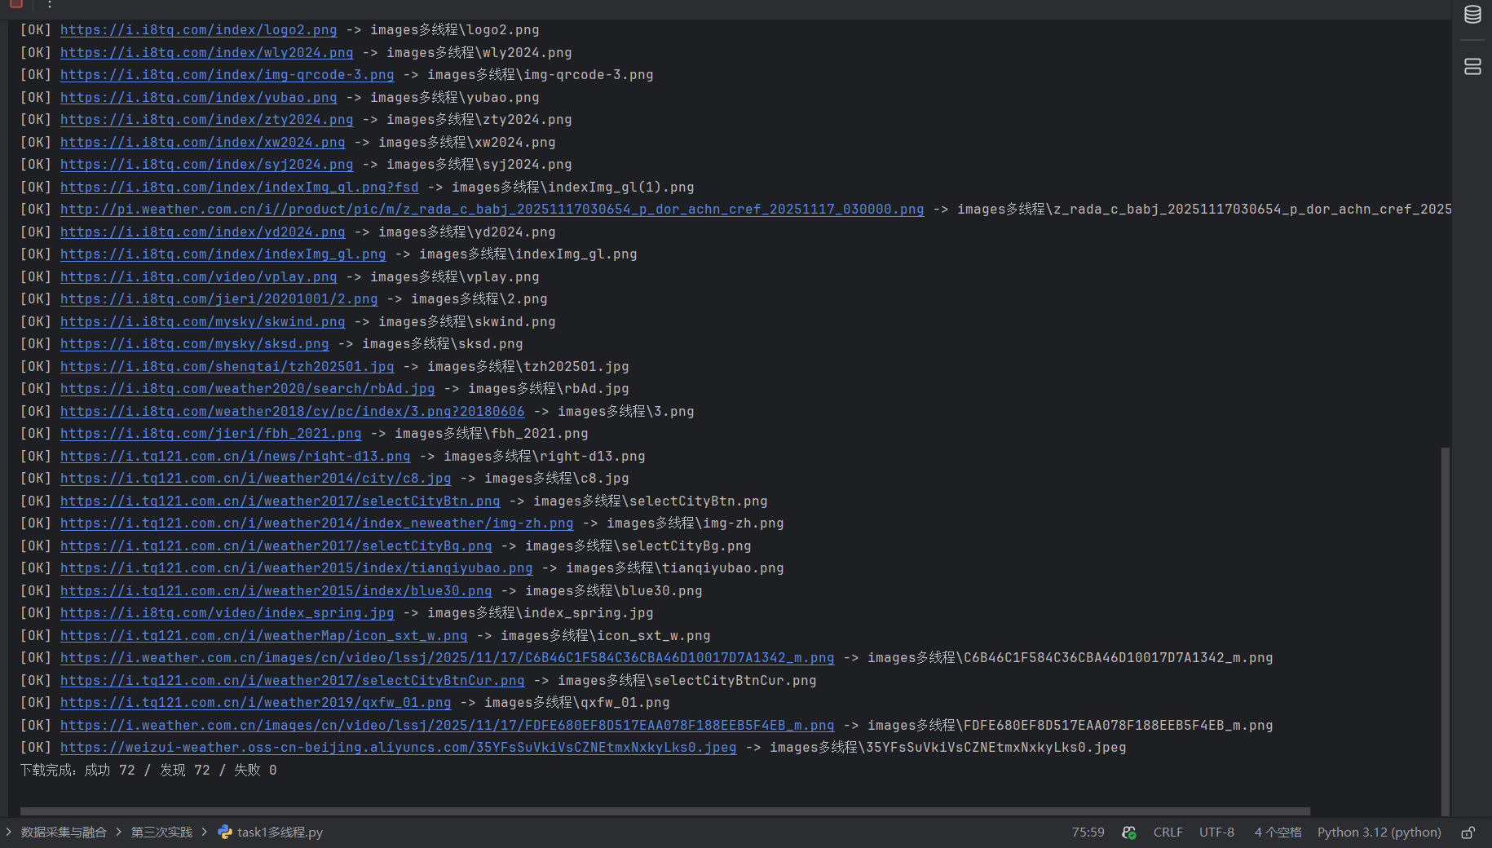Open the index_spring.jpg link
The height and width of the screenshot is (848, 1492).
227,613
